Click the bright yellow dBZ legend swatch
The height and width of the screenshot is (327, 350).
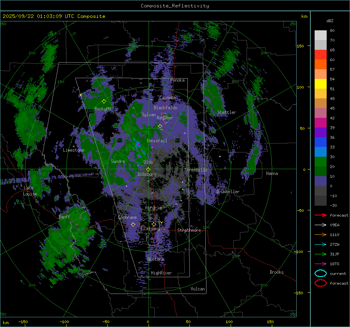(x=320, y=84)
